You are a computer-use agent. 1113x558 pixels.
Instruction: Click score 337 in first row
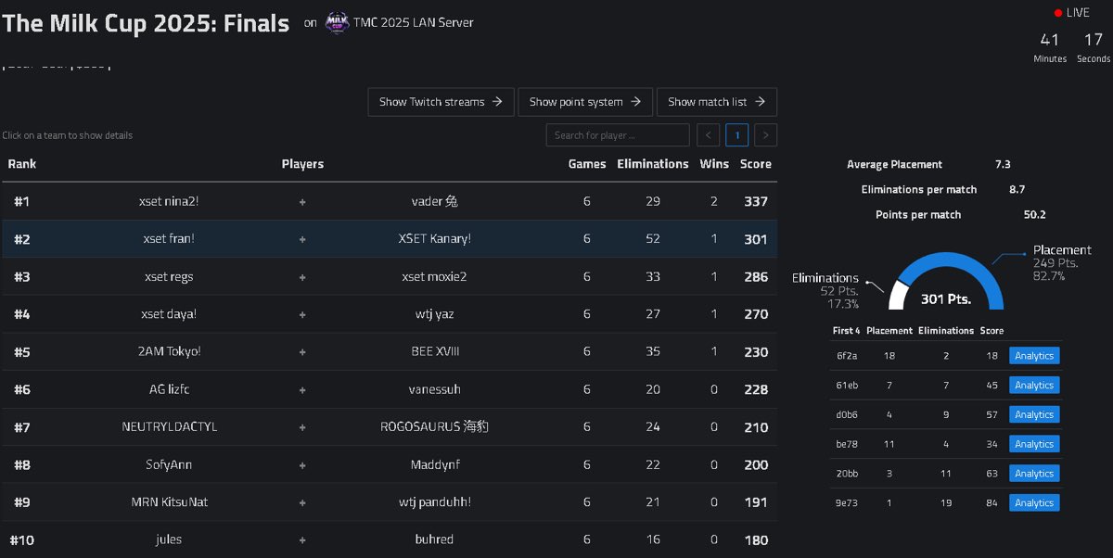[x=756, y=201]
